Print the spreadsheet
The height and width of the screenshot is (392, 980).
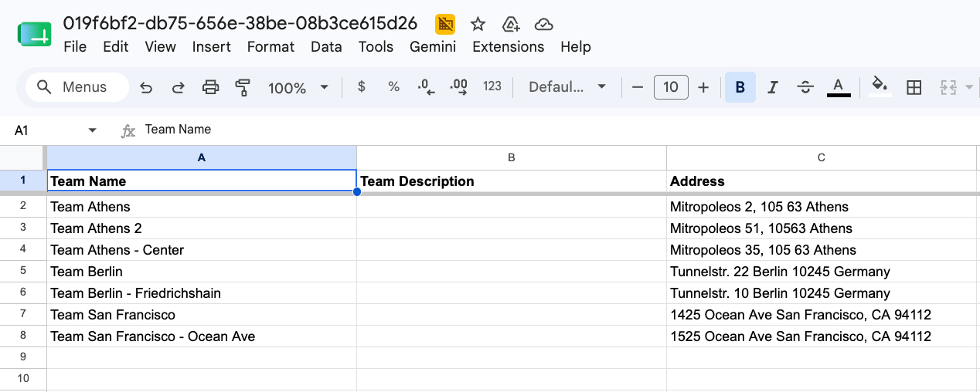pyautogui.click(x=211, y=87)
